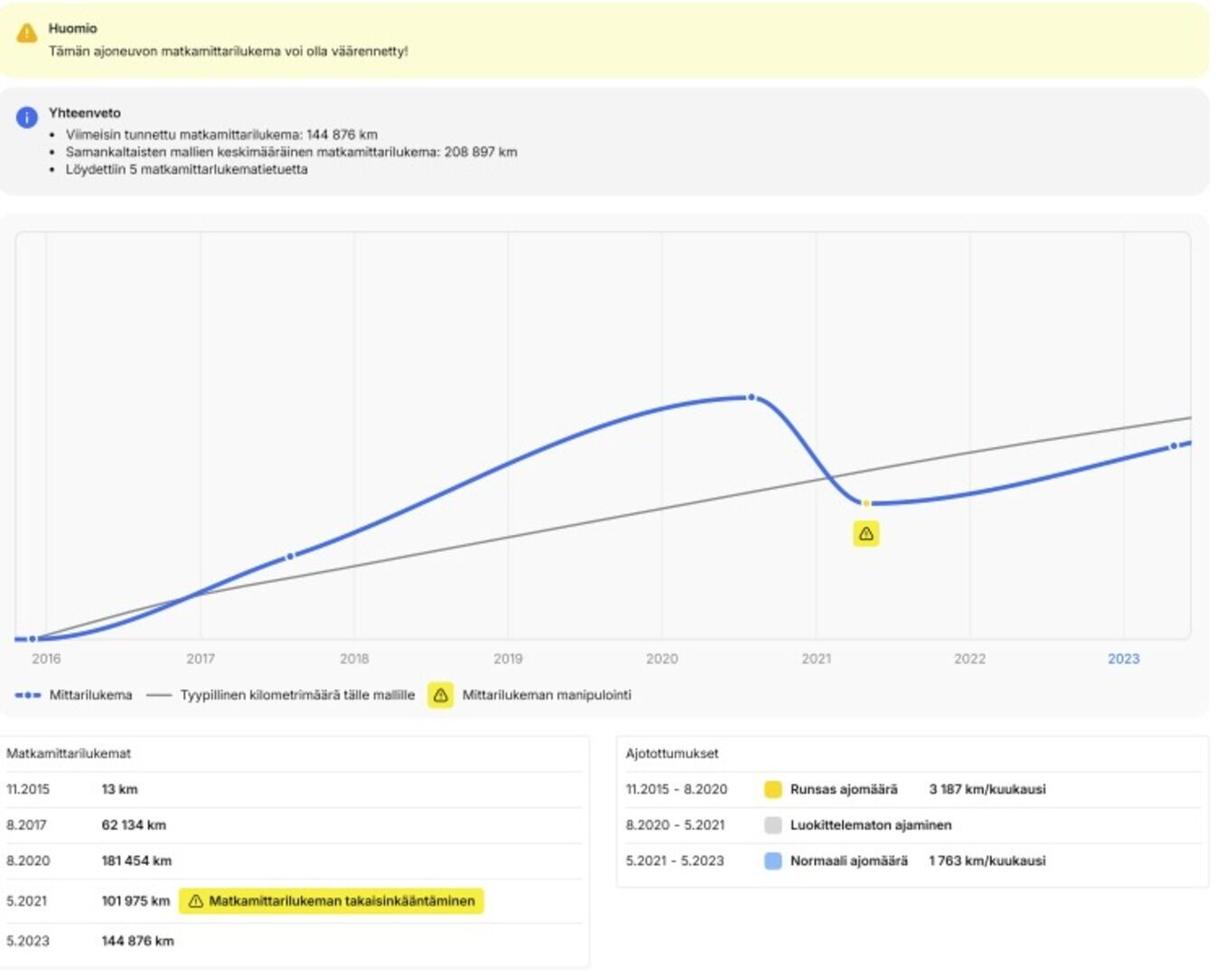
Task: Click the Matkamittarilukeman takaisinkääntäminen yellow badge
Action: click(332, 901)
